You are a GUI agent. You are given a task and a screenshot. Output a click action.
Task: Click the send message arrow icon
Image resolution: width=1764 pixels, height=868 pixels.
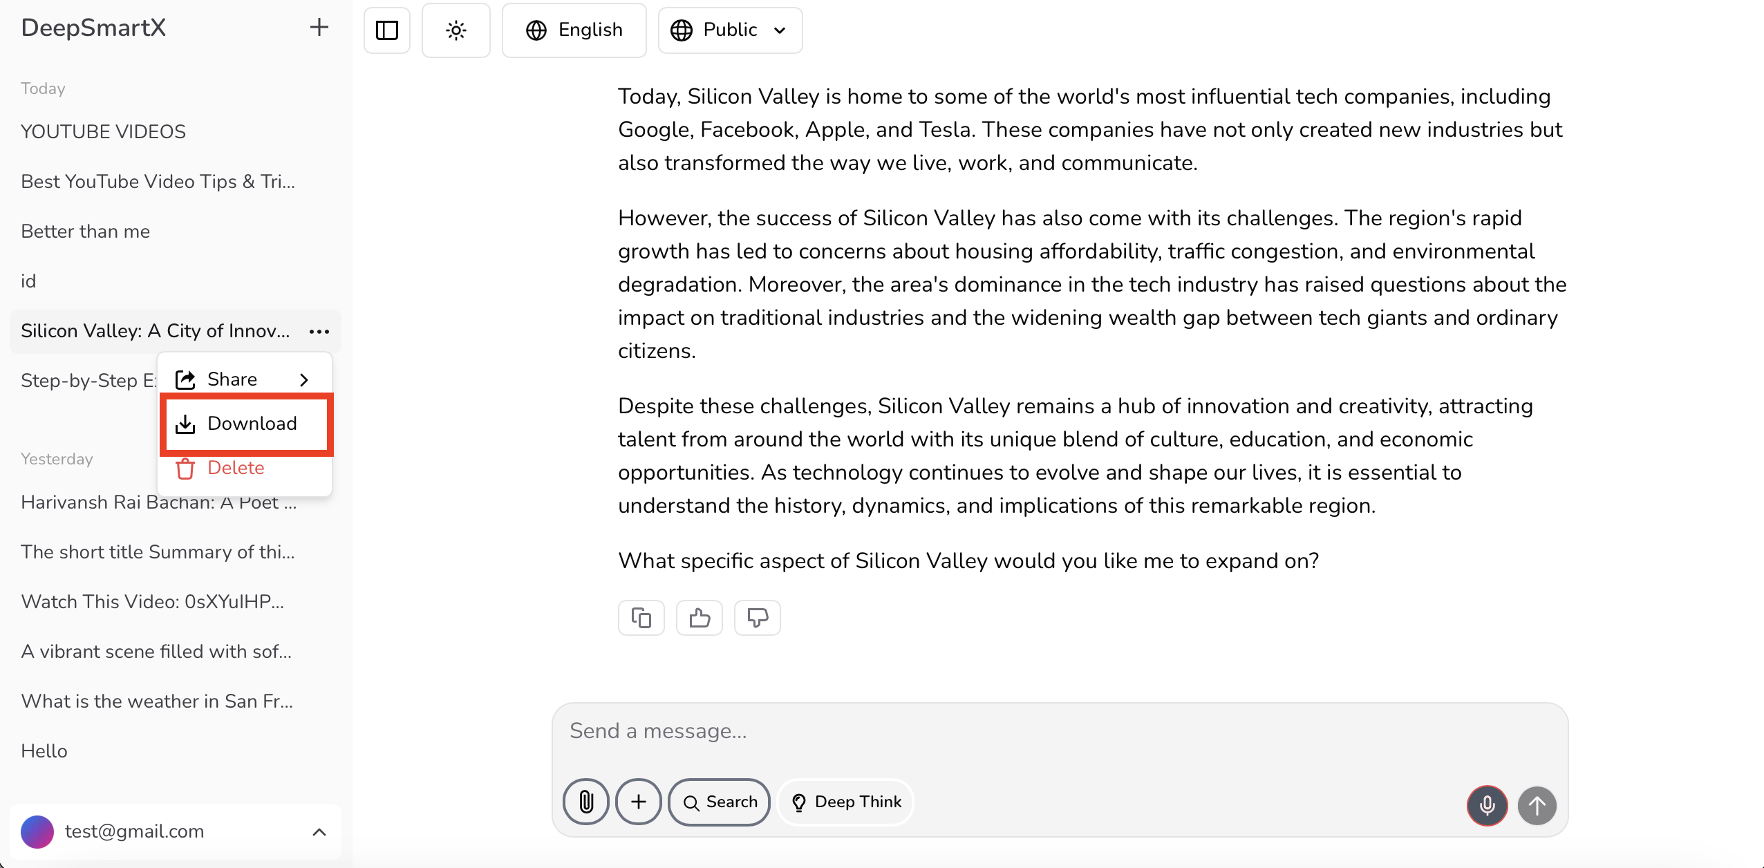(1537, 806)
